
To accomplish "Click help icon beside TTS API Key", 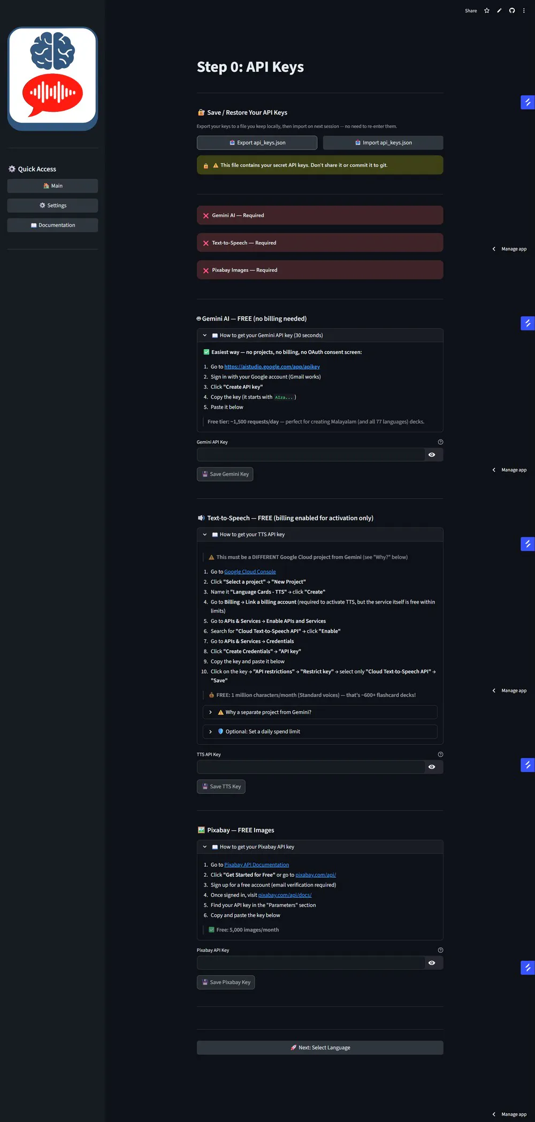I will tap(440, 754).
